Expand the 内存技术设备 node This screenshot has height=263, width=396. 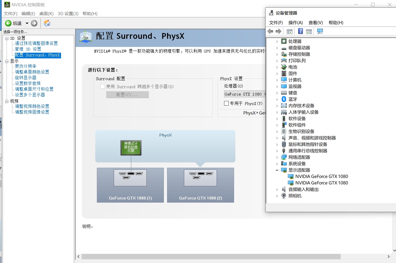click(277, 106)
